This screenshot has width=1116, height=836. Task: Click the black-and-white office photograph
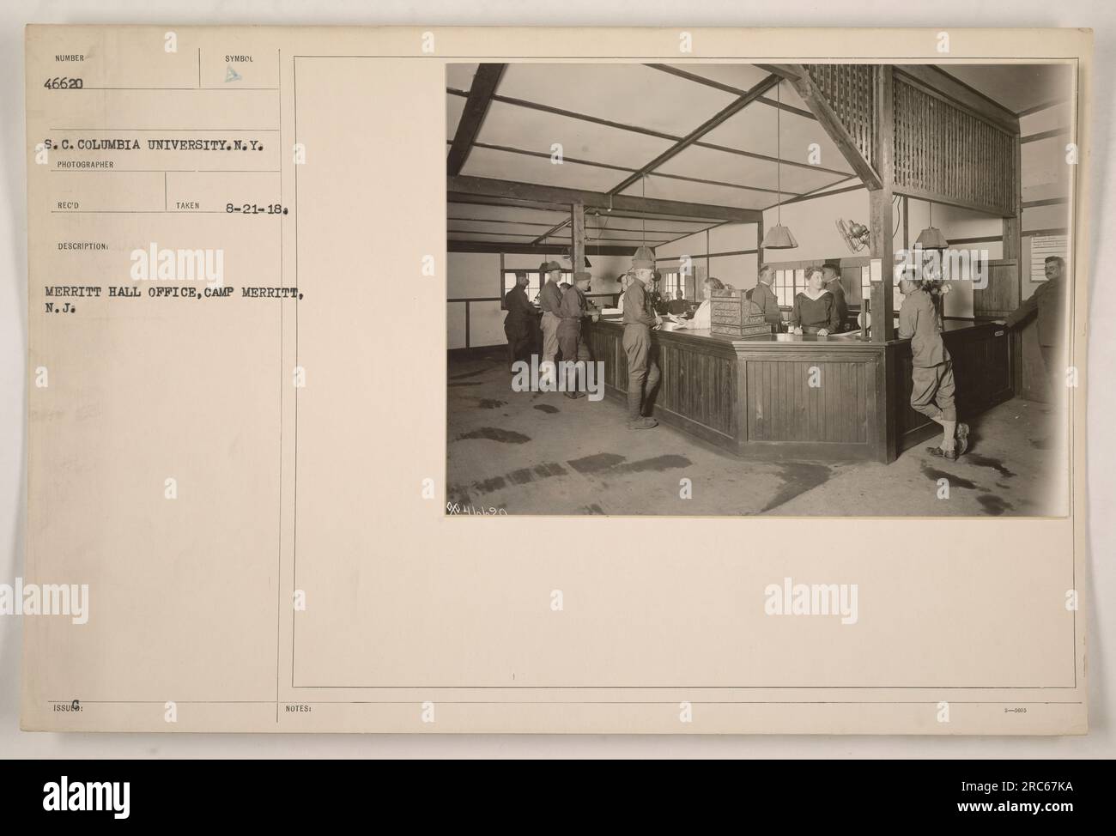[x=758, y=289]
